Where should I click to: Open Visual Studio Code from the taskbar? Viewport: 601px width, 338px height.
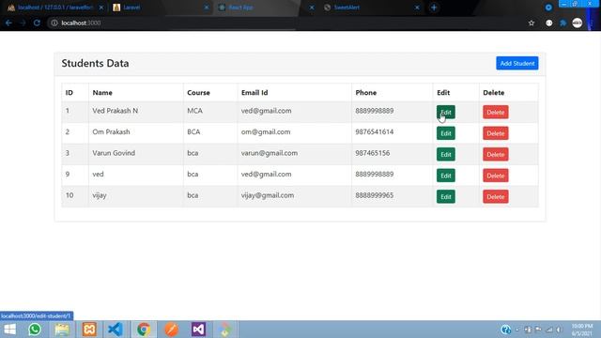point(116,330)
